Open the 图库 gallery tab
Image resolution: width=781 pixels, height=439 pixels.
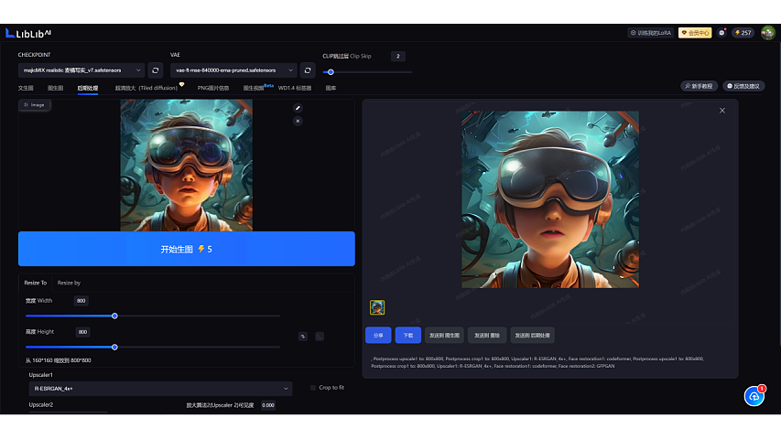point(331,88)
